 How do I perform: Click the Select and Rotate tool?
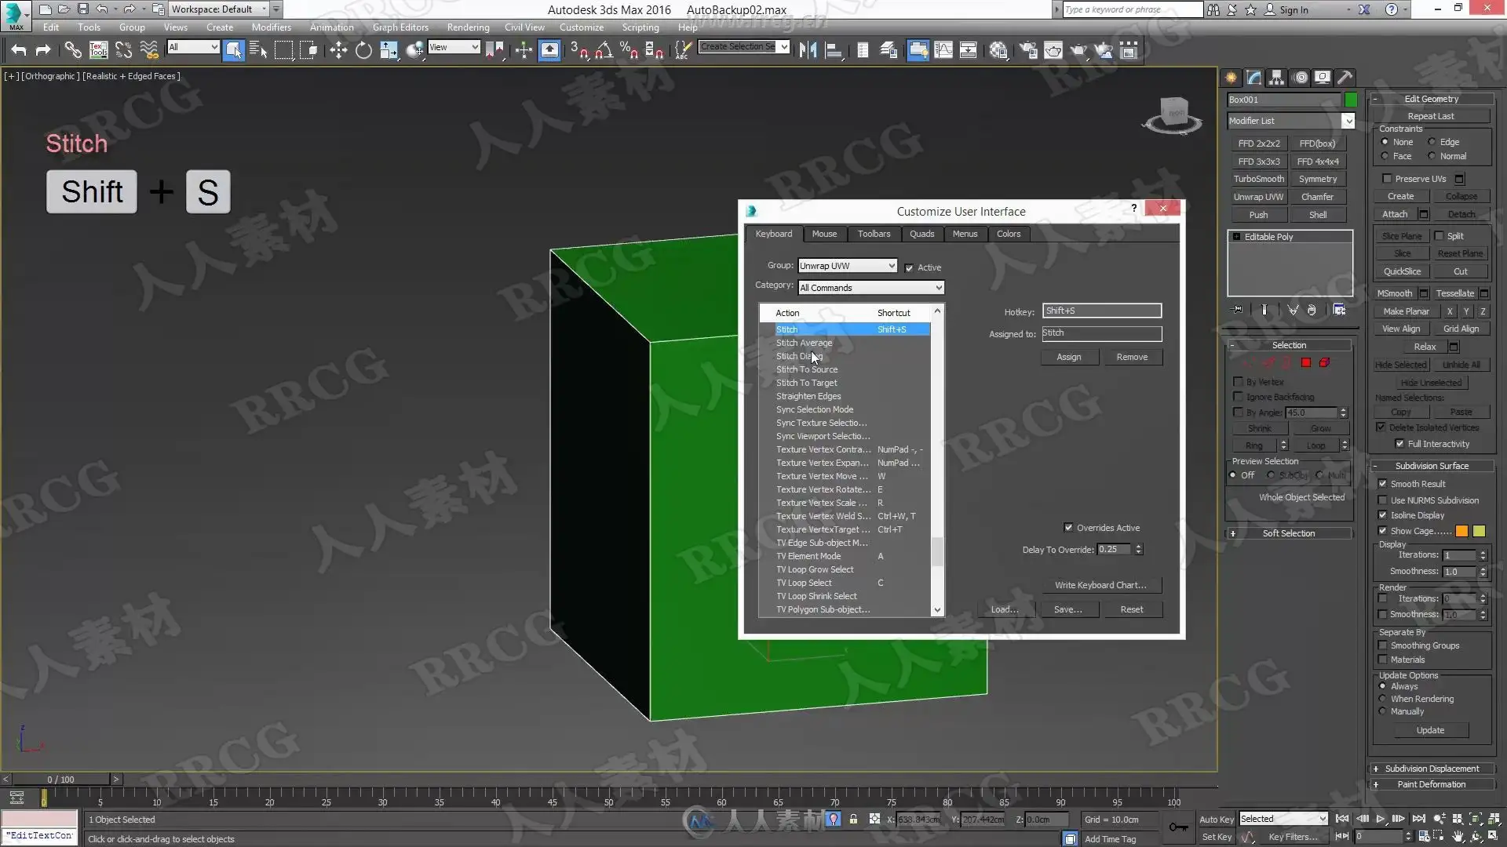tap(363, 50)
